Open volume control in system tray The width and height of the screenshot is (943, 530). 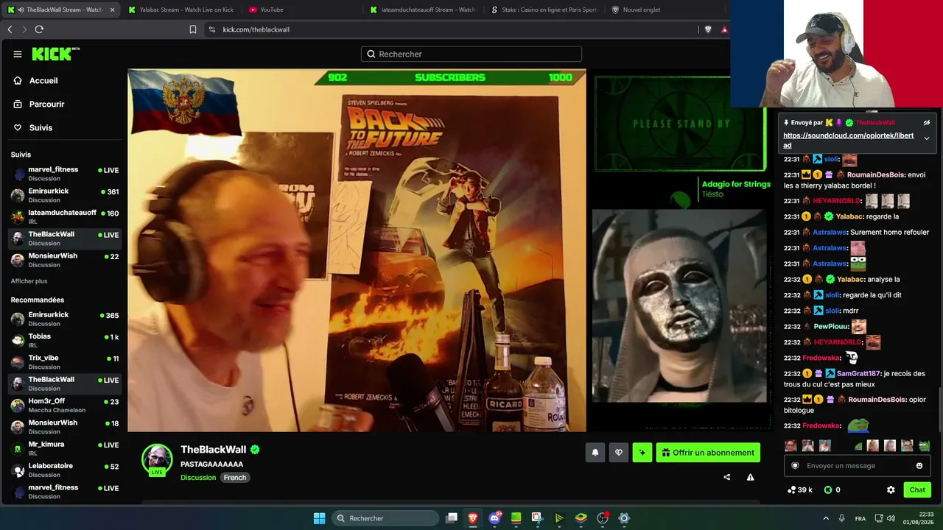pyautogui.click(x=892, y=518)
